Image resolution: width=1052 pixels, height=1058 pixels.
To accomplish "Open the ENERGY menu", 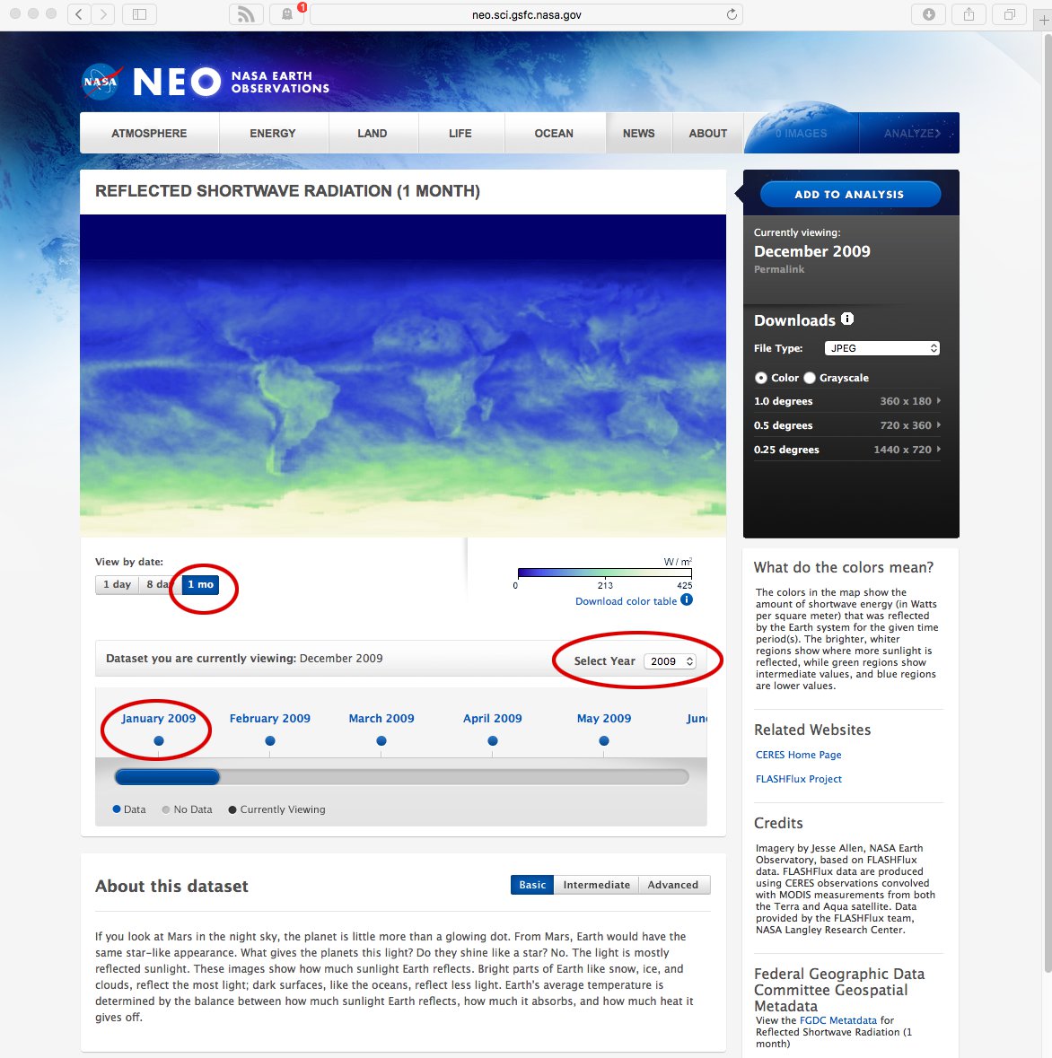I will coord(273,134).
